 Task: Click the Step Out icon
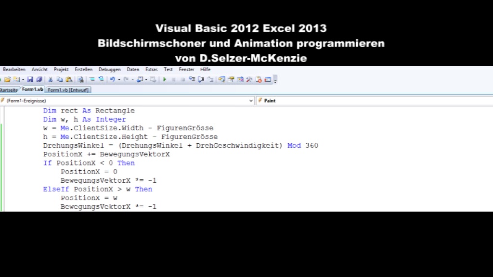(210, 80)
